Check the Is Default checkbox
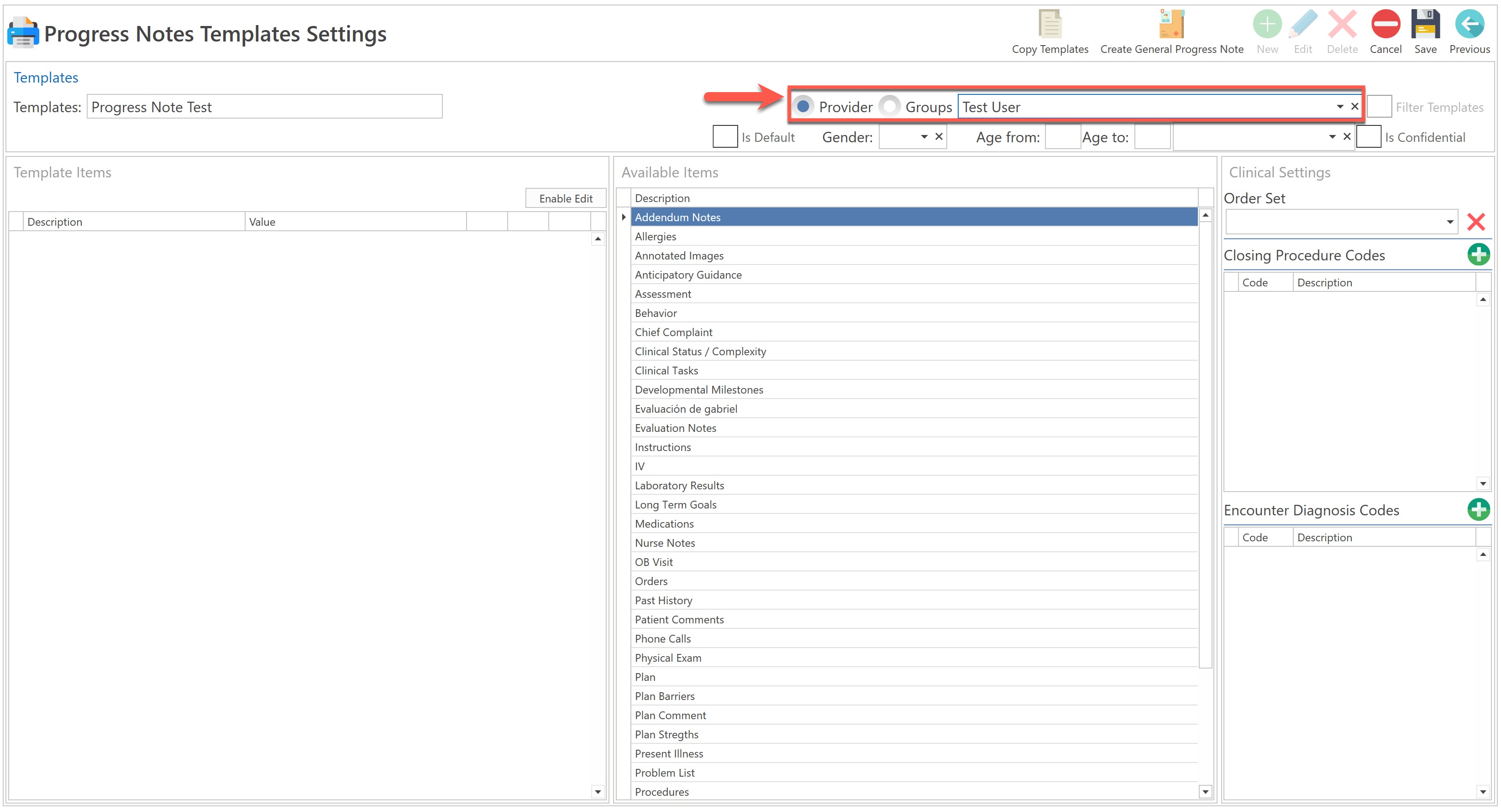Screen dimensions: 1501x809 point(725,137)
